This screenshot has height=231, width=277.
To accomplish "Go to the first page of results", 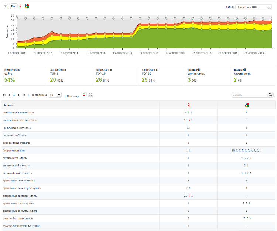I will [x=4, y=95].
